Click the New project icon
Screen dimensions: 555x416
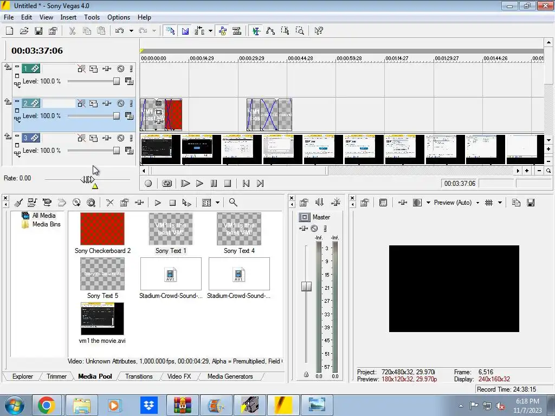[x=10, y=31]
